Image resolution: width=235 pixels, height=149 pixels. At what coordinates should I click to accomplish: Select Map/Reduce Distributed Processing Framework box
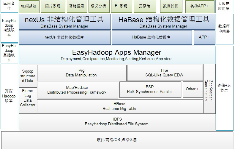pos(78,90)
